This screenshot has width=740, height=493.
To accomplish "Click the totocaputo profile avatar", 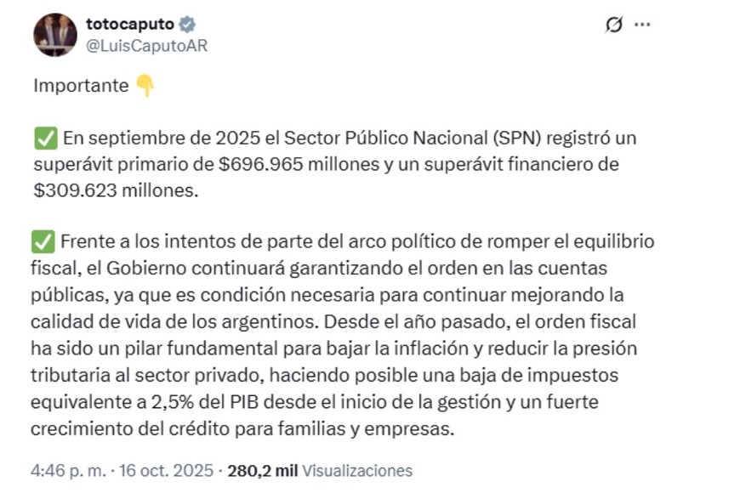I will [x=55, y=36].
